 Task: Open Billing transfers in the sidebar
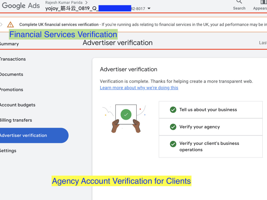(16, 120)
